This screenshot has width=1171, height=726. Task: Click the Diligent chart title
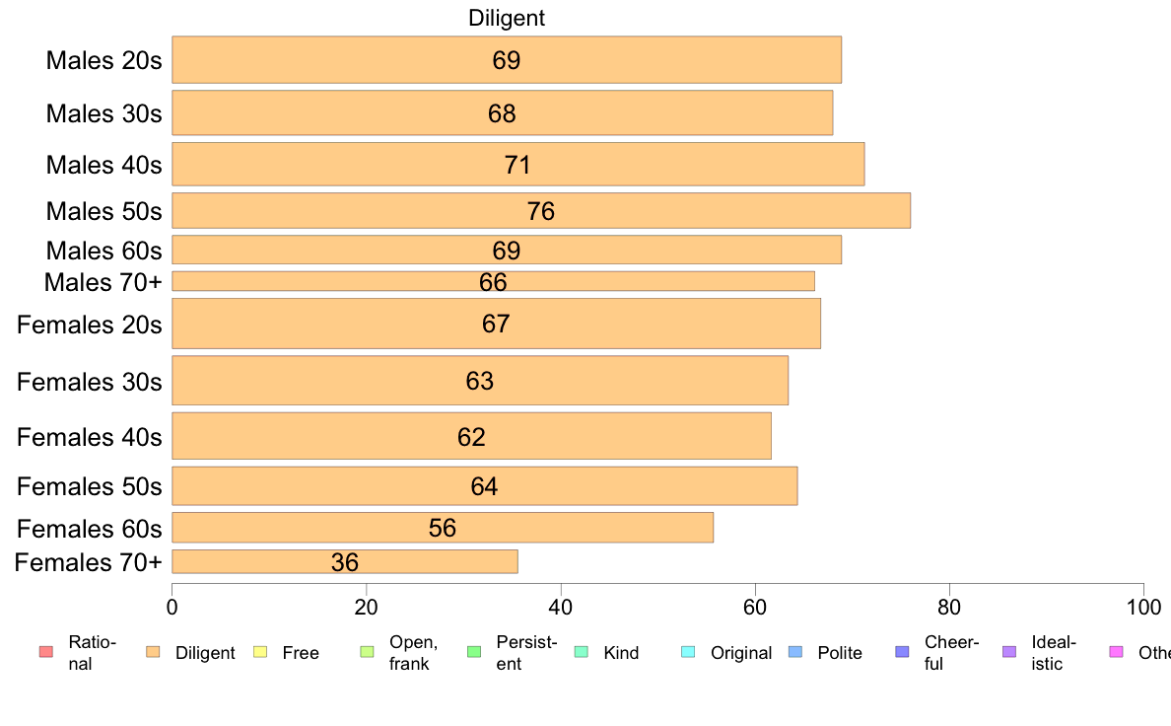tap(507, 18)
